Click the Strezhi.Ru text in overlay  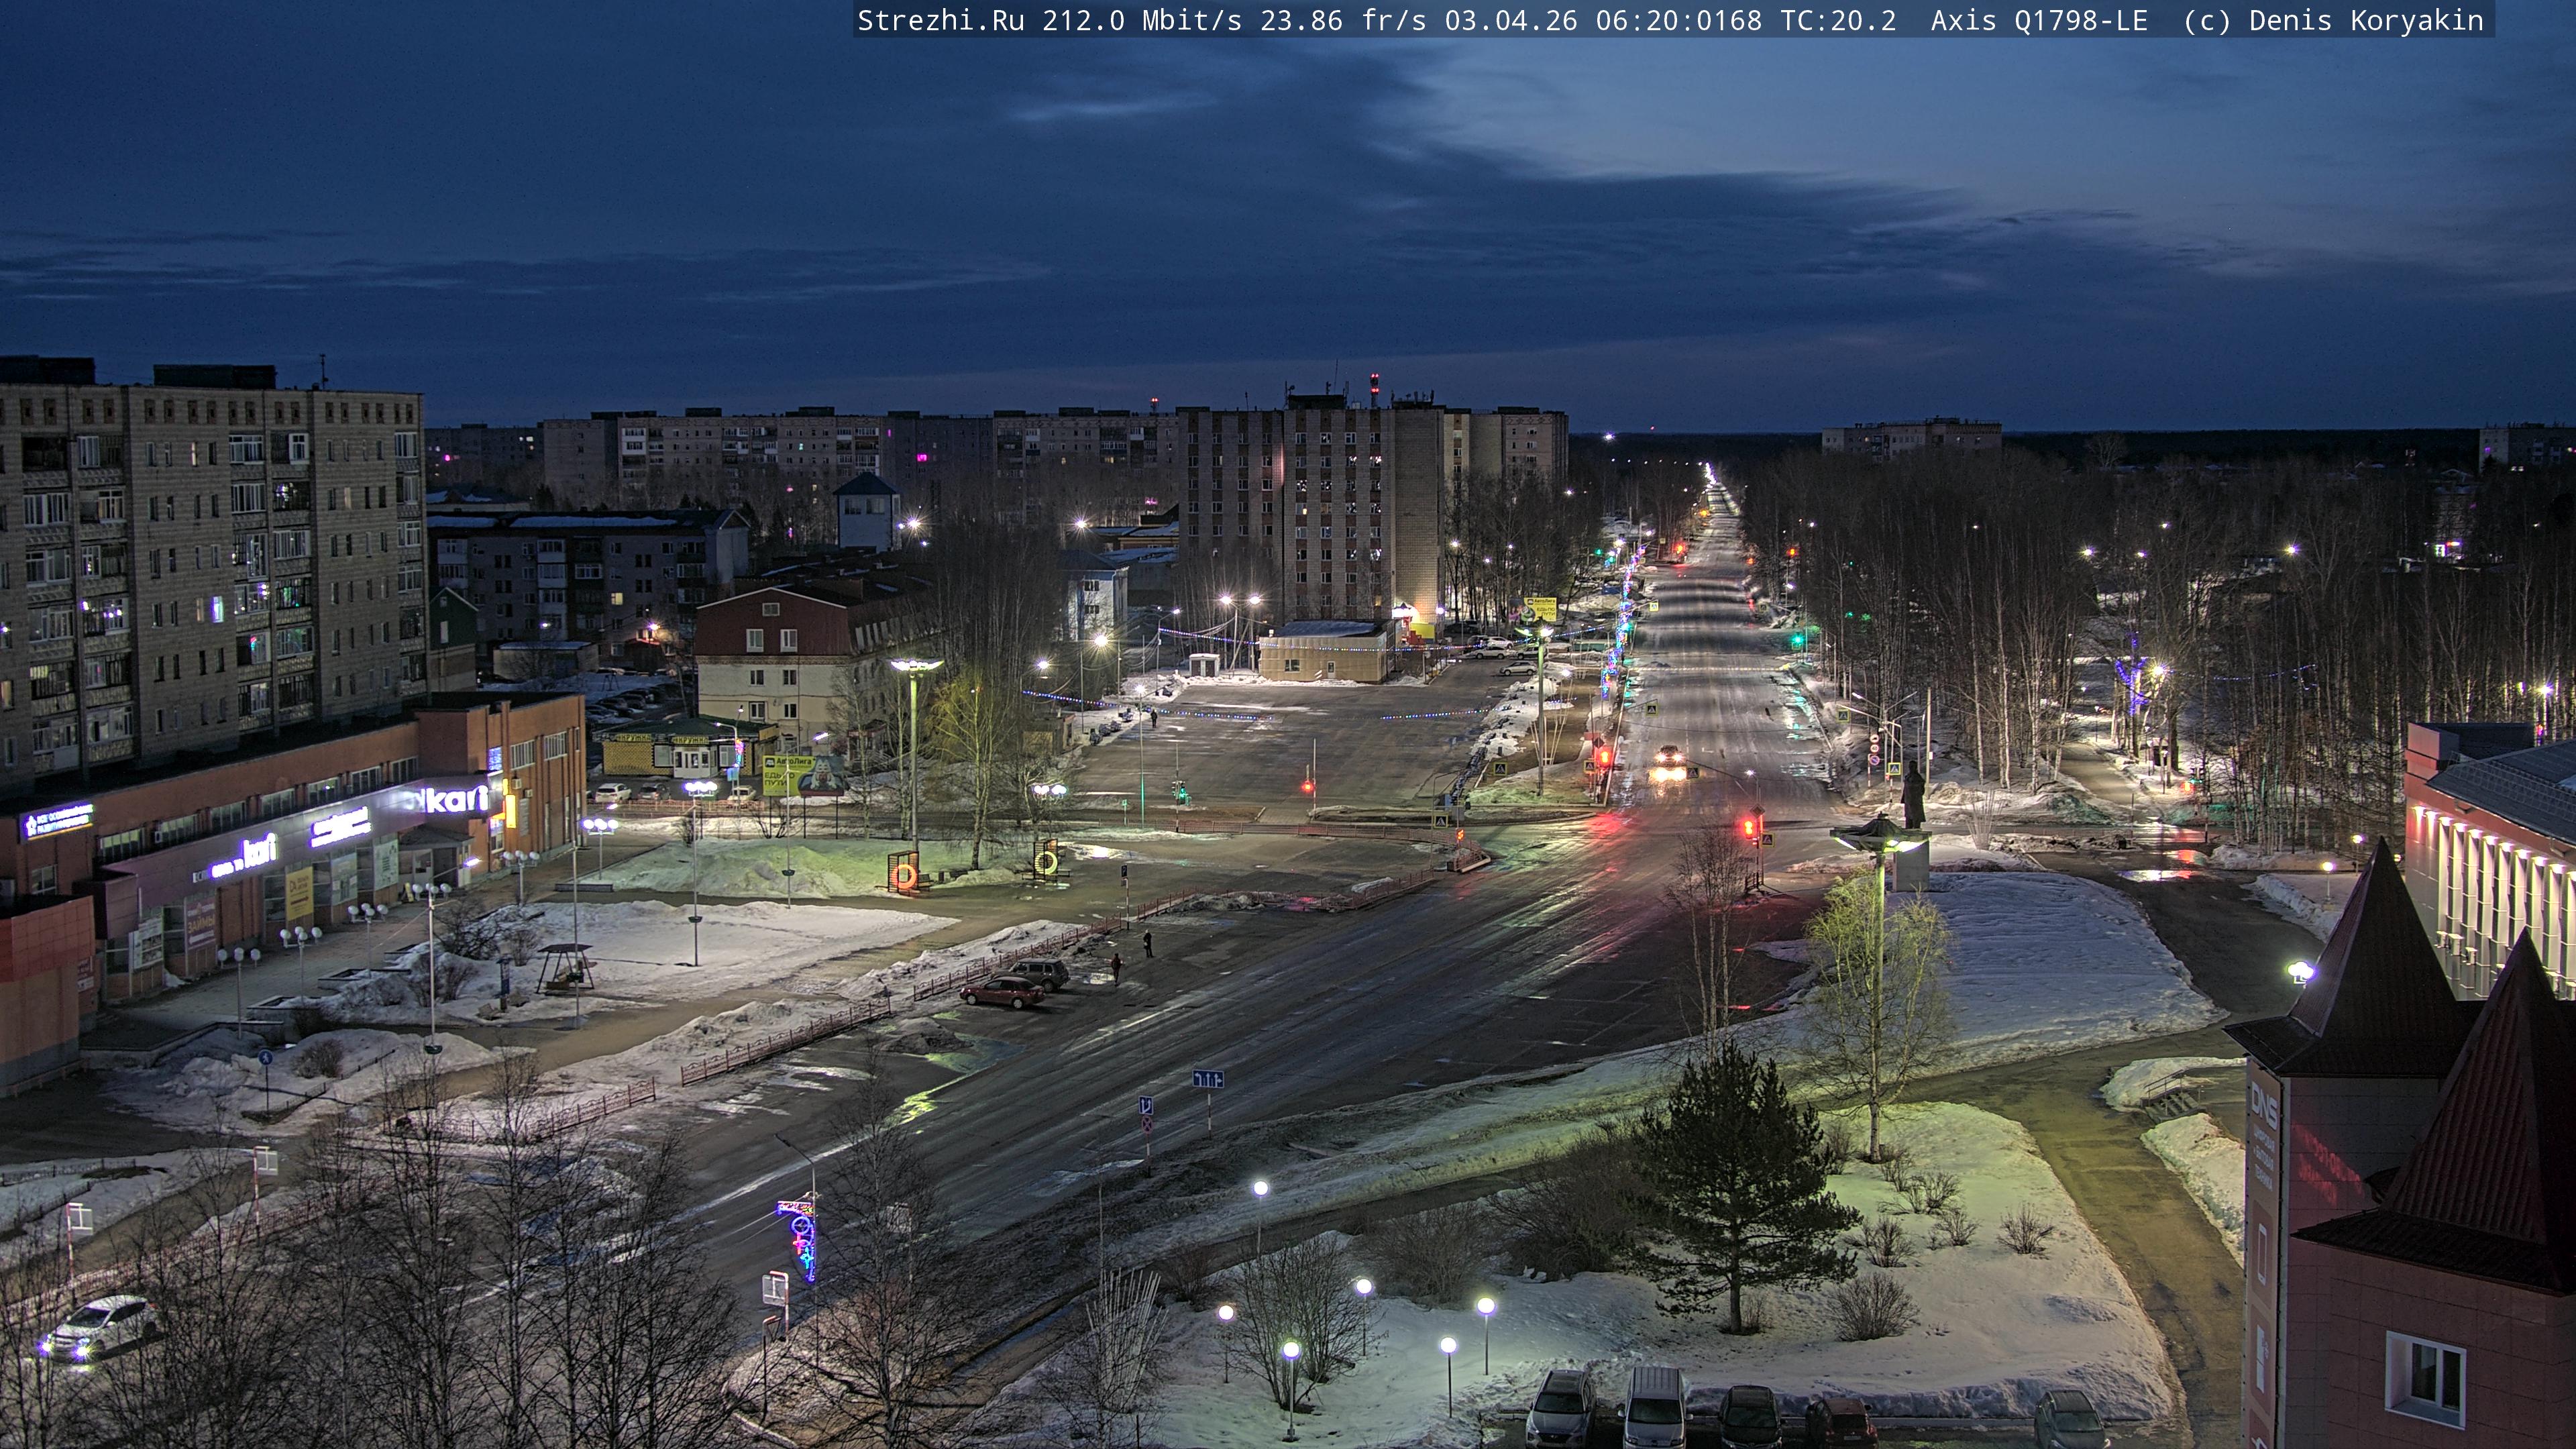click(x=940, y=20)
